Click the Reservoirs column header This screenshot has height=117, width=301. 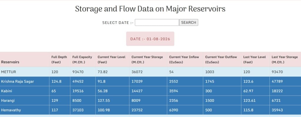(x=10, y=62)
